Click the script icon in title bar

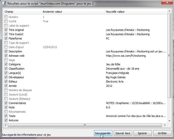point(4,4)
